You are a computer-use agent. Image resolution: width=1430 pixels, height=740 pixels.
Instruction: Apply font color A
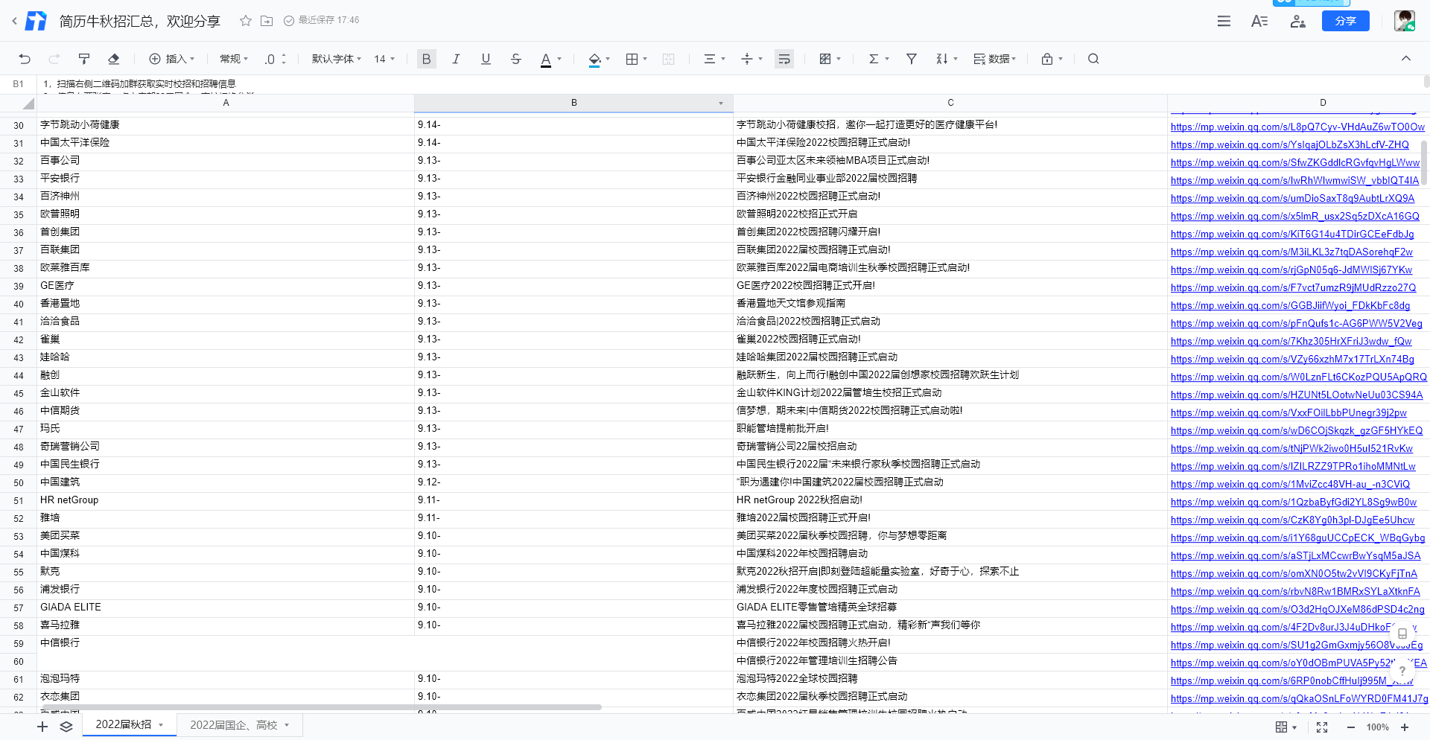[x=546, y=60]
